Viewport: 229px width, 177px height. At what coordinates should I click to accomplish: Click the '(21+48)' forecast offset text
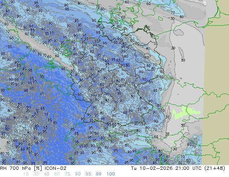point(215,168)
